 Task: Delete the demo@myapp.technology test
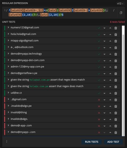point(115,54)
